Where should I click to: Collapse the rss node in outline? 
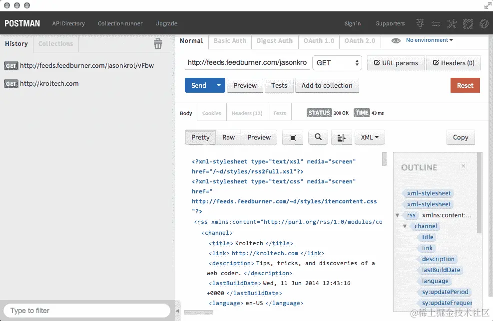[398, 215]
